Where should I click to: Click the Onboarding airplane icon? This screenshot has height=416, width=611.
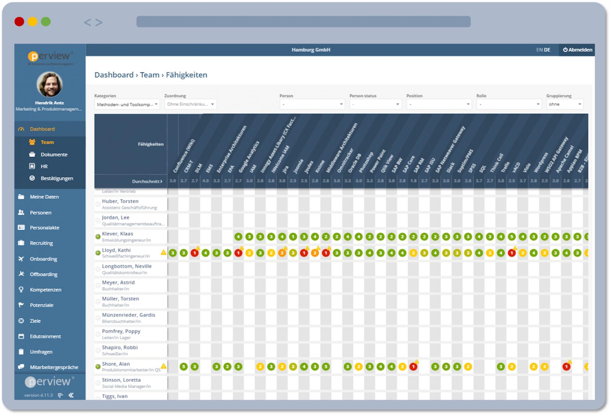[x=21, y=258]
